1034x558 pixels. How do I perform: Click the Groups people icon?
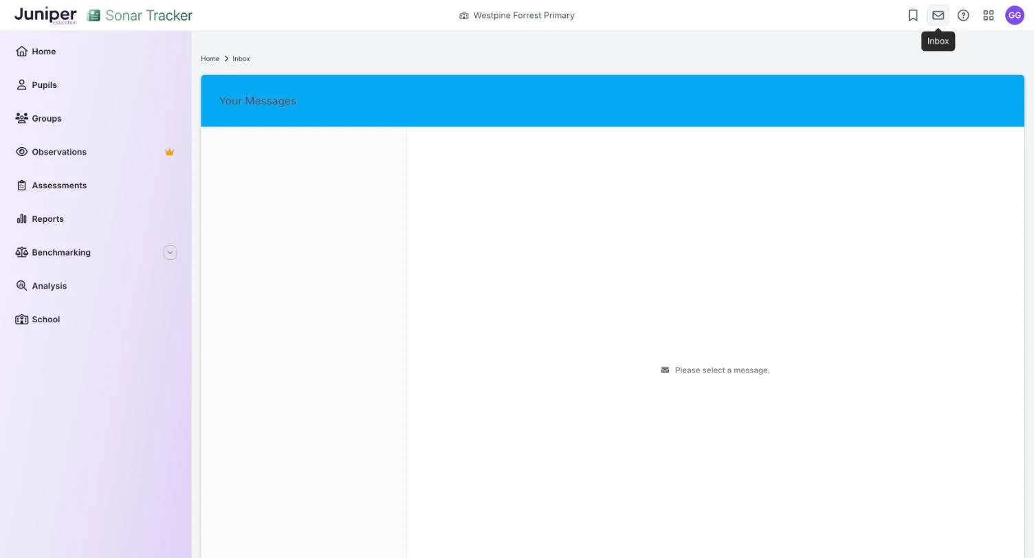click(21, 118)
